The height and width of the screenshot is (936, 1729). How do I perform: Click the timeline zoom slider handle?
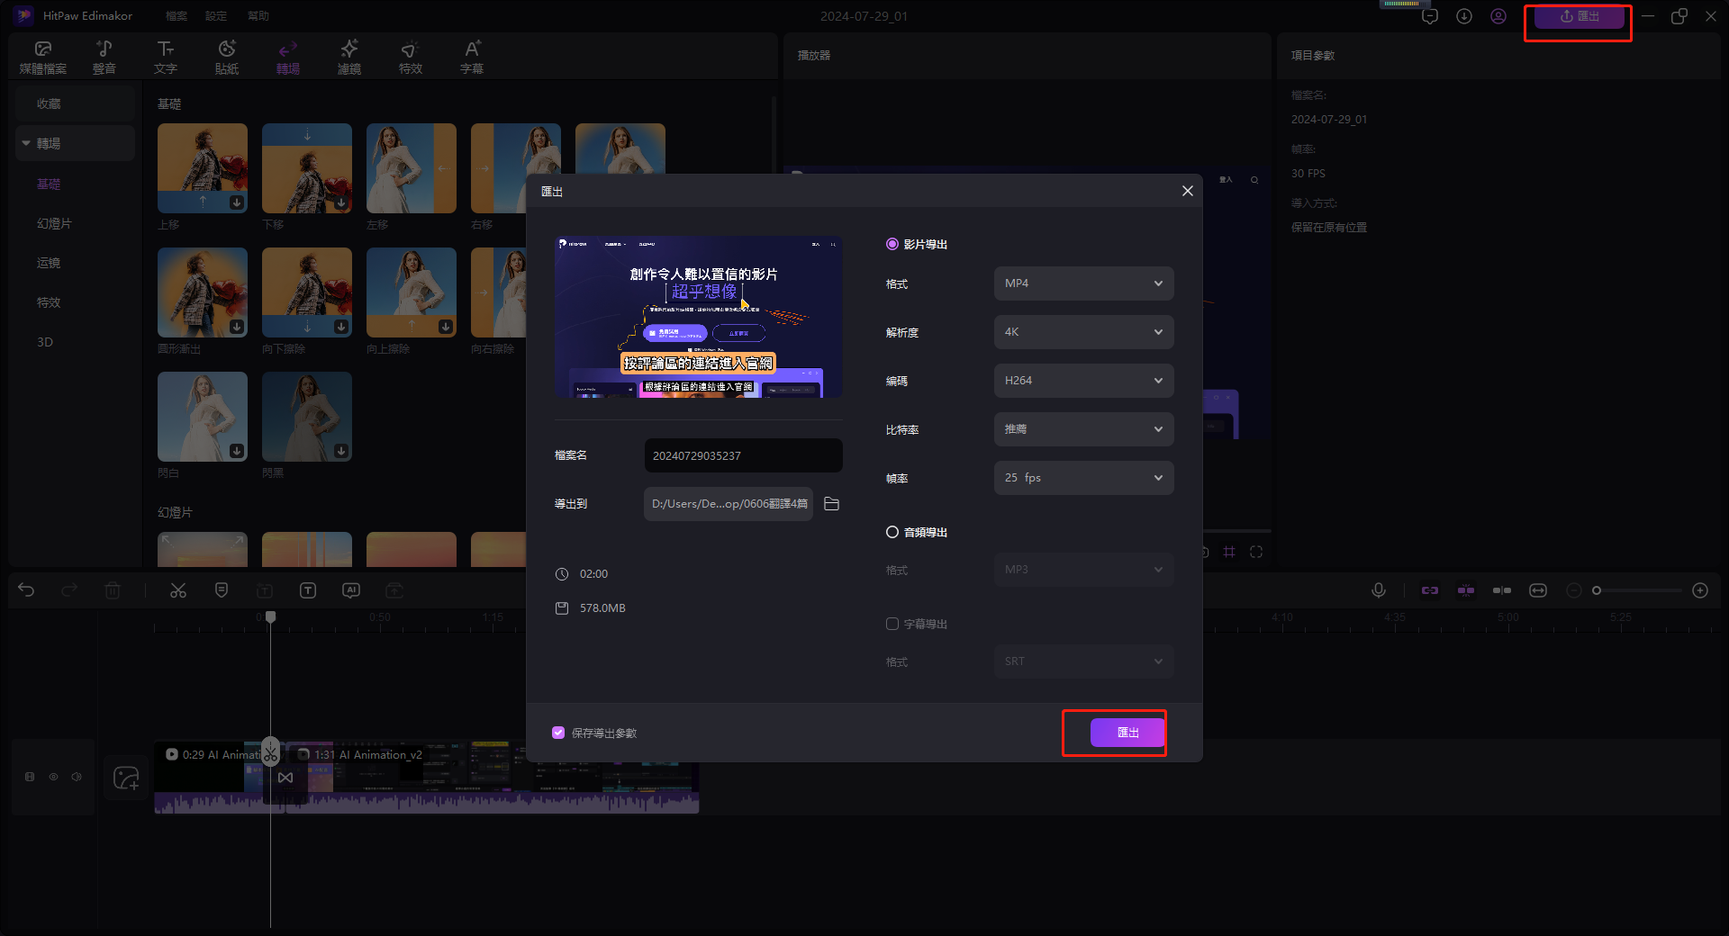click(1597, 590)
